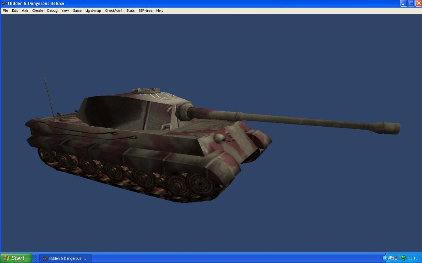Open the BSP-tree menu

tap(145, 11)
